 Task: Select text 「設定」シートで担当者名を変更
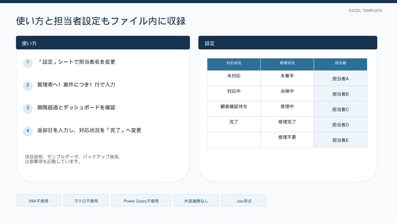pos(76,62)
